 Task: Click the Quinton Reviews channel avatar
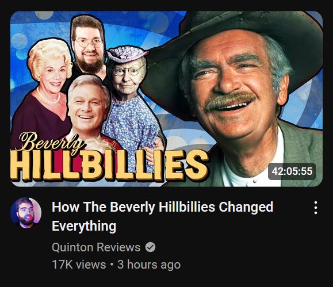[26, 213]
